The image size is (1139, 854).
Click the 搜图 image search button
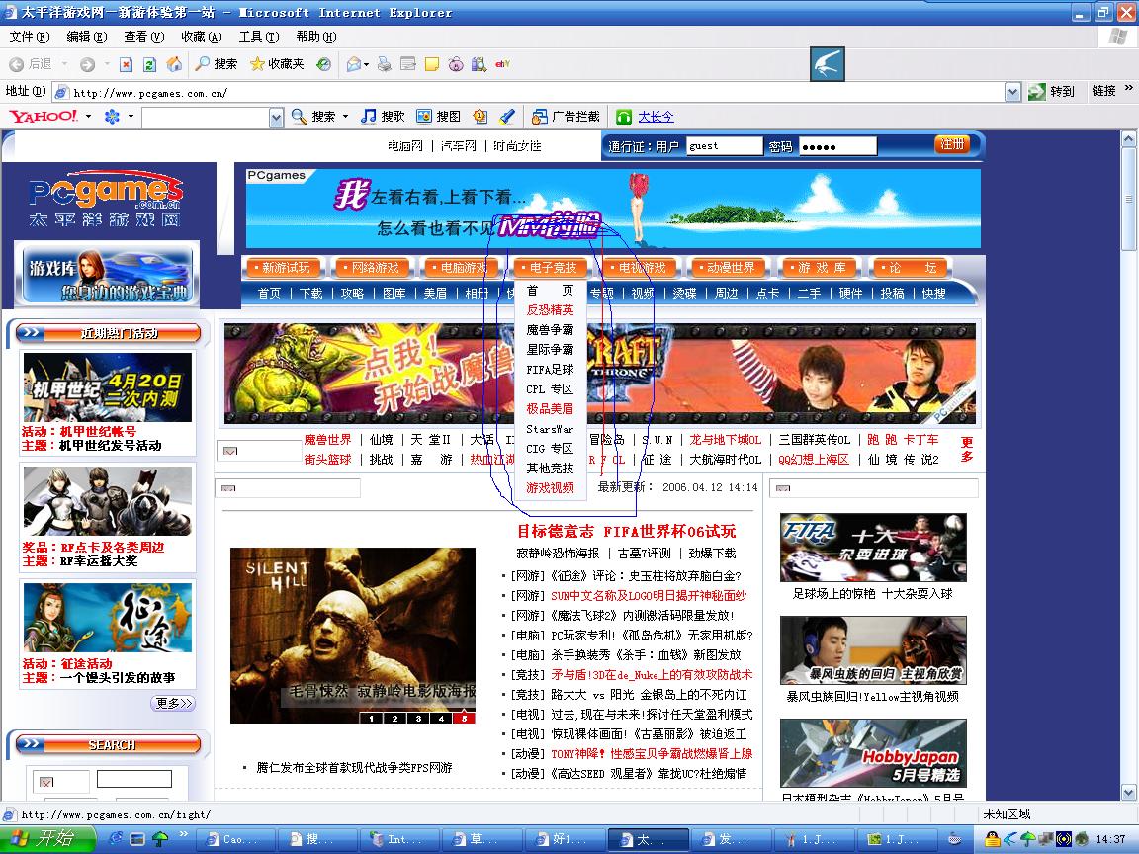click(438, 117)
